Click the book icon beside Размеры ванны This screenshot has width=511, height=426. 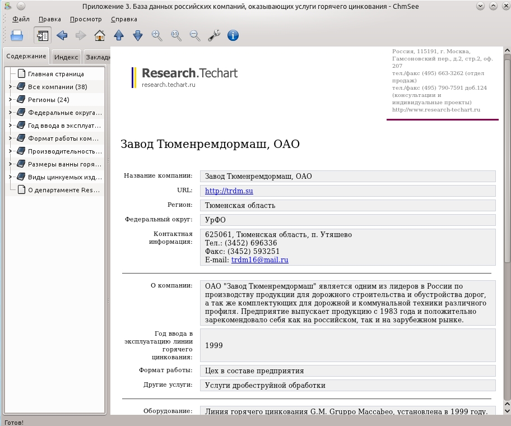pyautogui.click(x=21, y=164)
